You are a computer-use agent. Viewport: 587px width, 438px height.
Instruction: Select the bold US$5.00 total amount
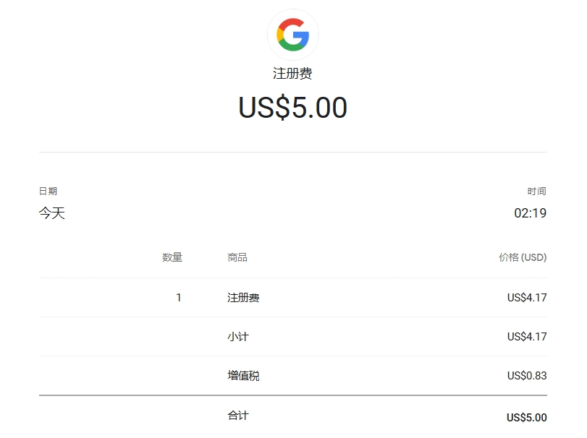(x=527, y=418)
